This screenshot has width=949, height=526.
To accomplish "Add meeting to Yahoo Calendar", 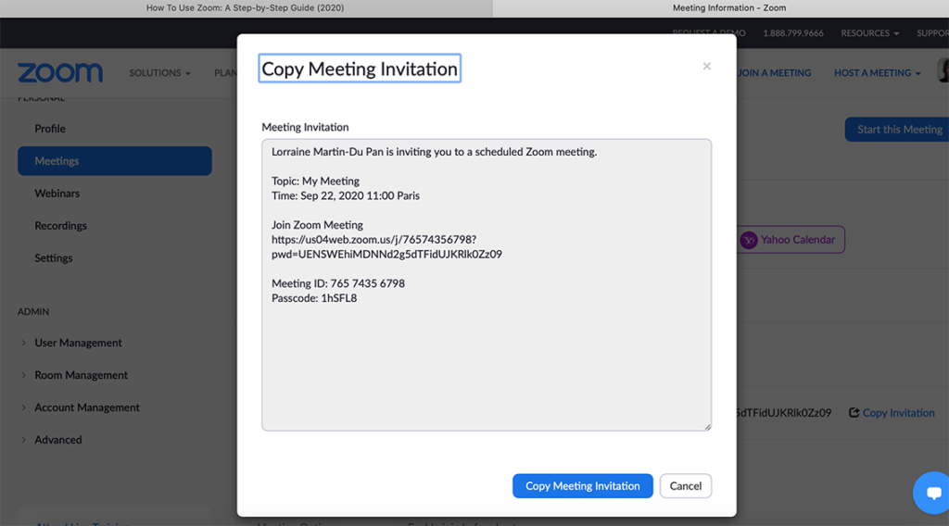I will pos(791,240).
